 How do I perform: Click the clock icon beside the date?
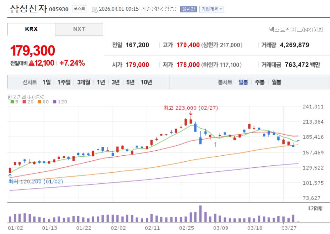coord(94,9)
